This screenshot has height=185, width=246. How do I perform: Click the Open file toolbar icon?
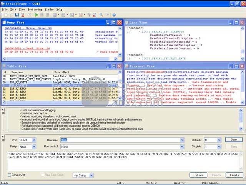(x=11, y=15)
